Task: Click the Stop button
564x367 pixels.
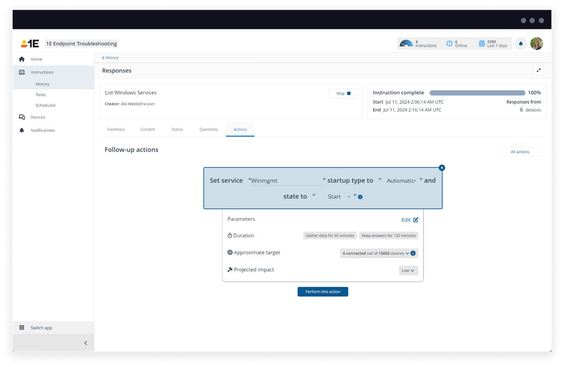Action: [343, 93]
